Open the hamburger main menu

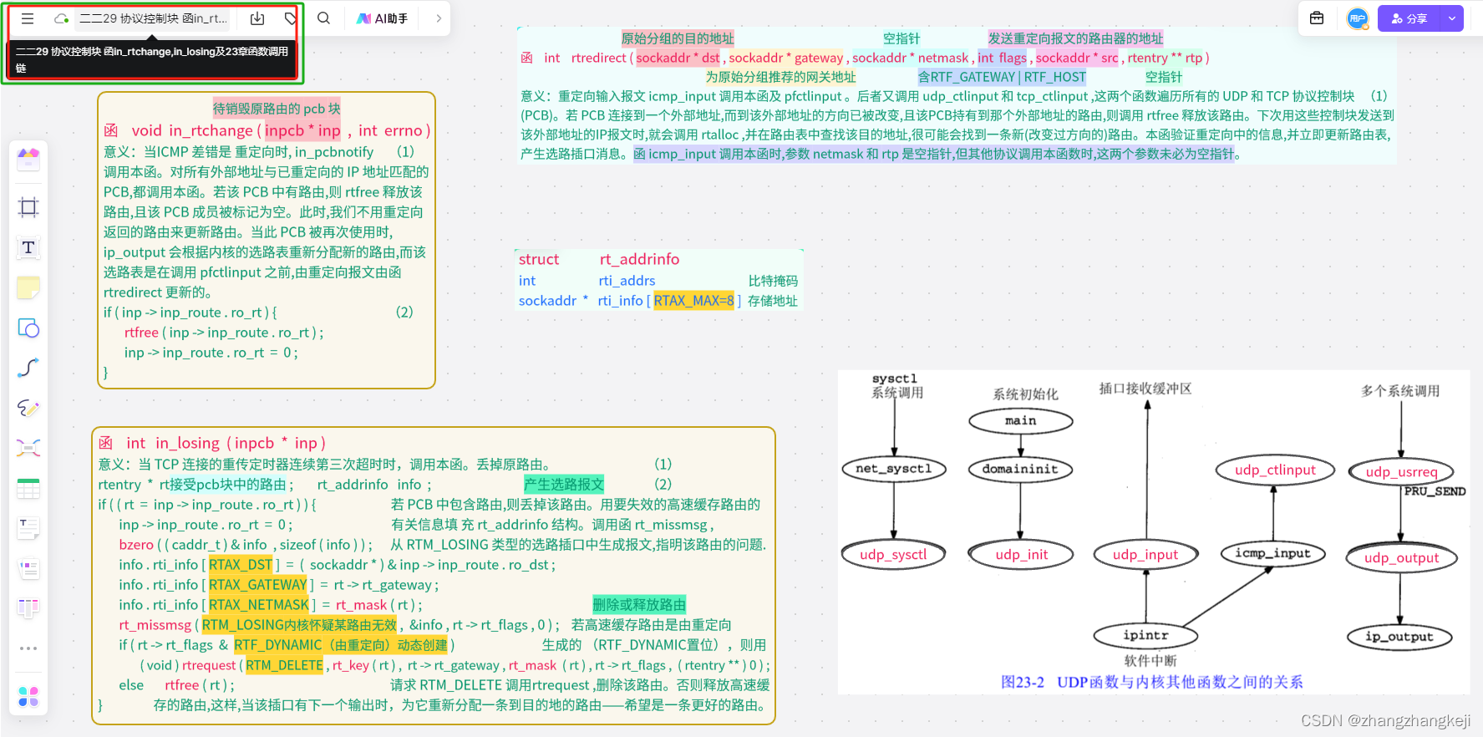tap(28, 18)
